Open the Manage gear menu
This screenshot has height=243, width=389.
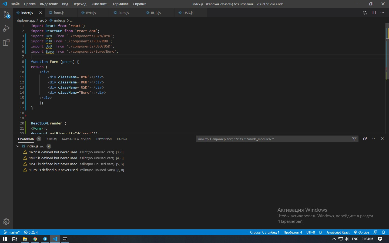6,222
